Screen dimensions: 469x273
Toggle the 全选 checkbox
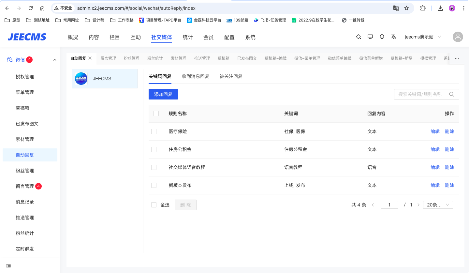(x=154, y=205)
